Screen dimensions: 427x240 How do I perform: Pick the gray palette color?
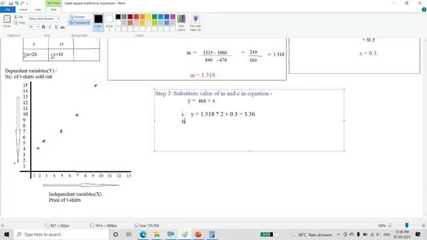click(x=124, y=17)
